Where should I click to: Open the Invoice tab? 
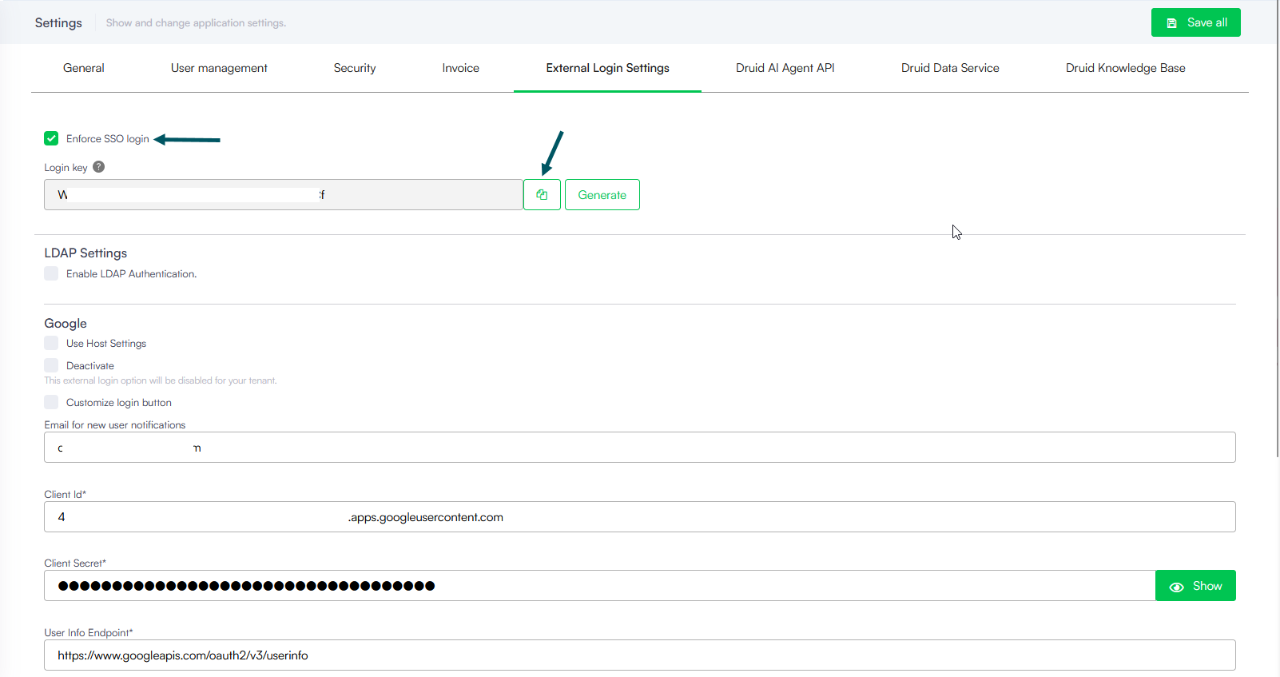tap(461, 68)
